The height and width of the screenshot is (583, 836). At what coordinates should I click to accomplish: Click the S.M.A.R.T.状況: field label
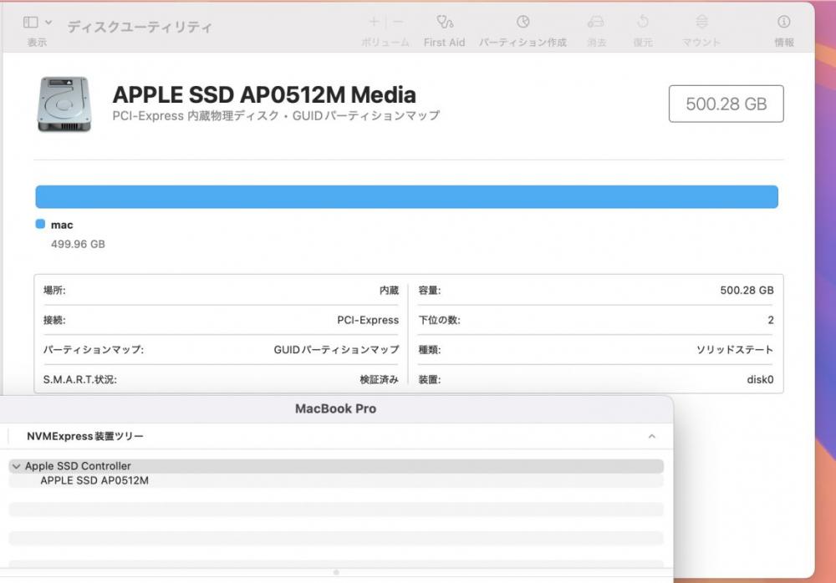coord(80,379)
